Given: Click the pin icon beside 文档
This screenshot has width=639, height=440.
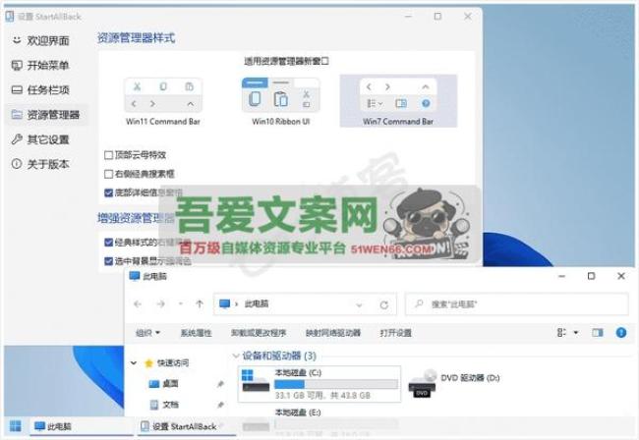Looking at the screenshot, I should (220, 405).
